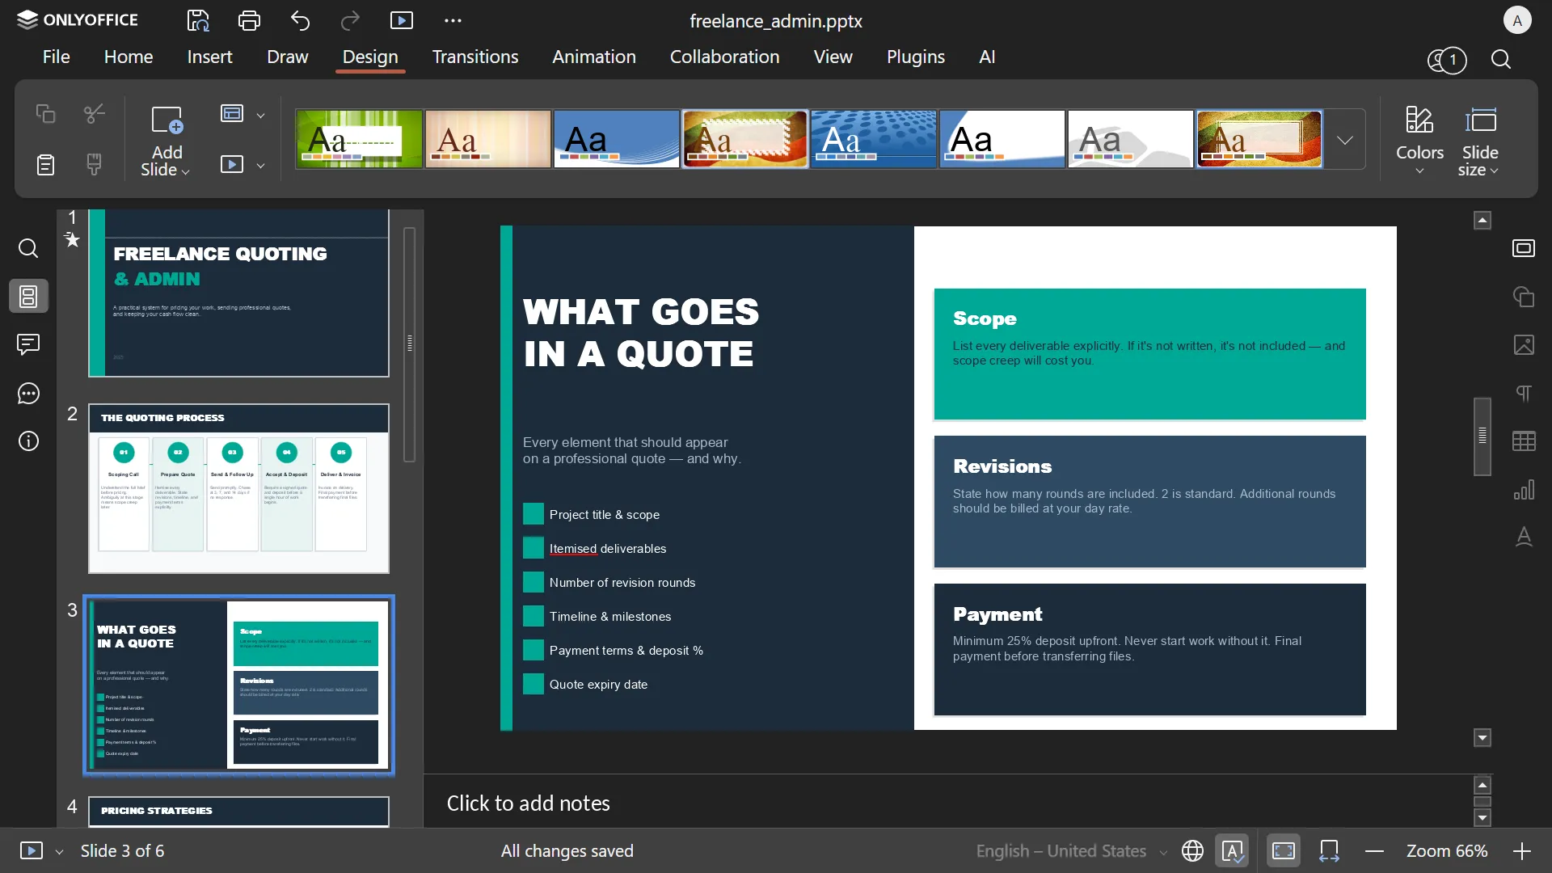Open chart settings panel
1552x873 pixels.
(1523, 490)
